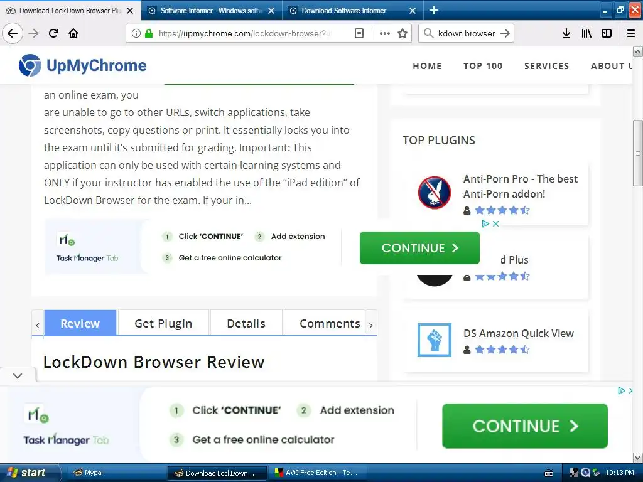Viewport: 643px width, 482px height.
Task: Click the LockDown Browser Review heading
Action: click(154, 362)
